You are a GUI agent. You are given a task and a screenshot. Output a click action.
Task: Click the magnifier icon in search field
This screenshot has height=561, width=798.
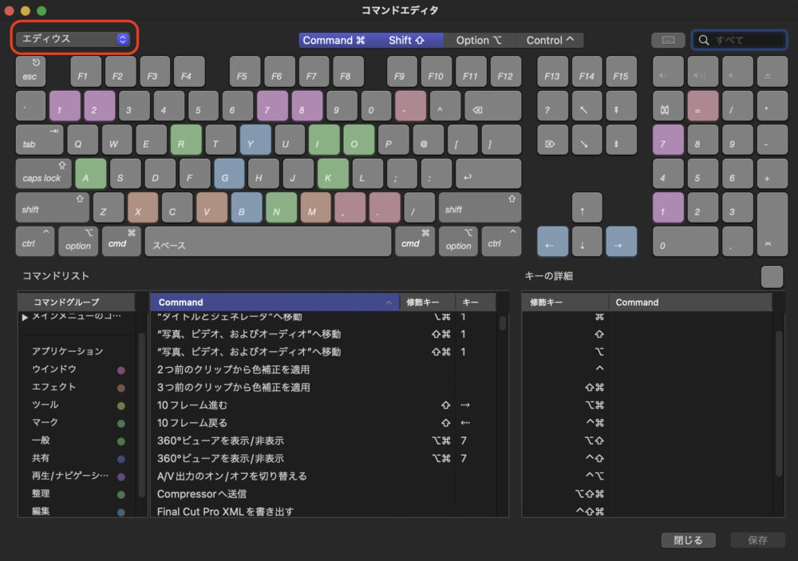point(704,40)
